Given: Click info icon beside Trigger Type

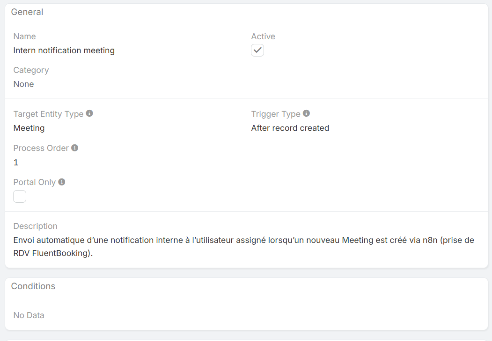Looking at the screenshot, I should 306,114.
